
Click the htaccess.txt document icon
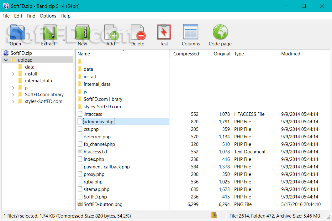[x=80, y=152]
